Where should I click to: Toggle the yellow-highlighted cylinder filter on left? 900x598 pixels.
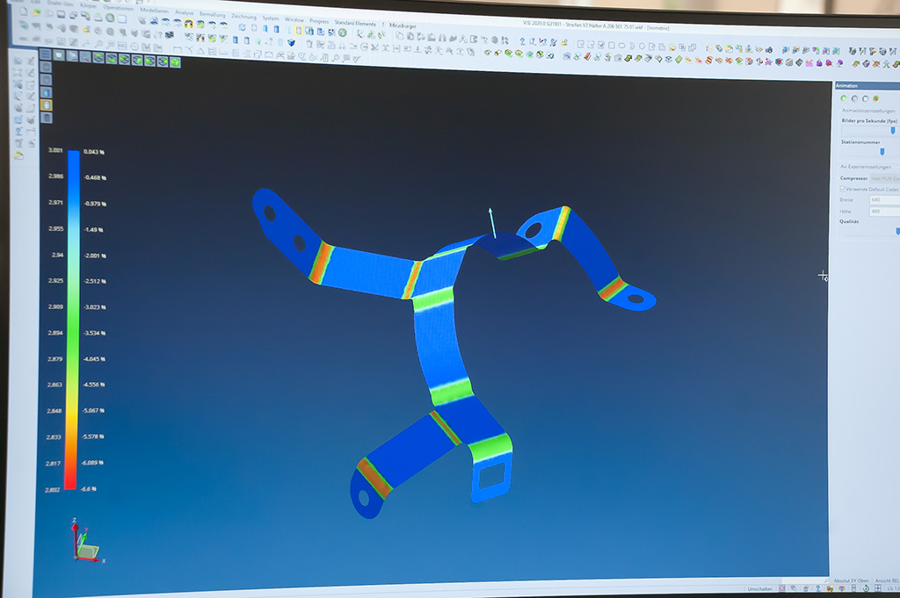point(47,104)
